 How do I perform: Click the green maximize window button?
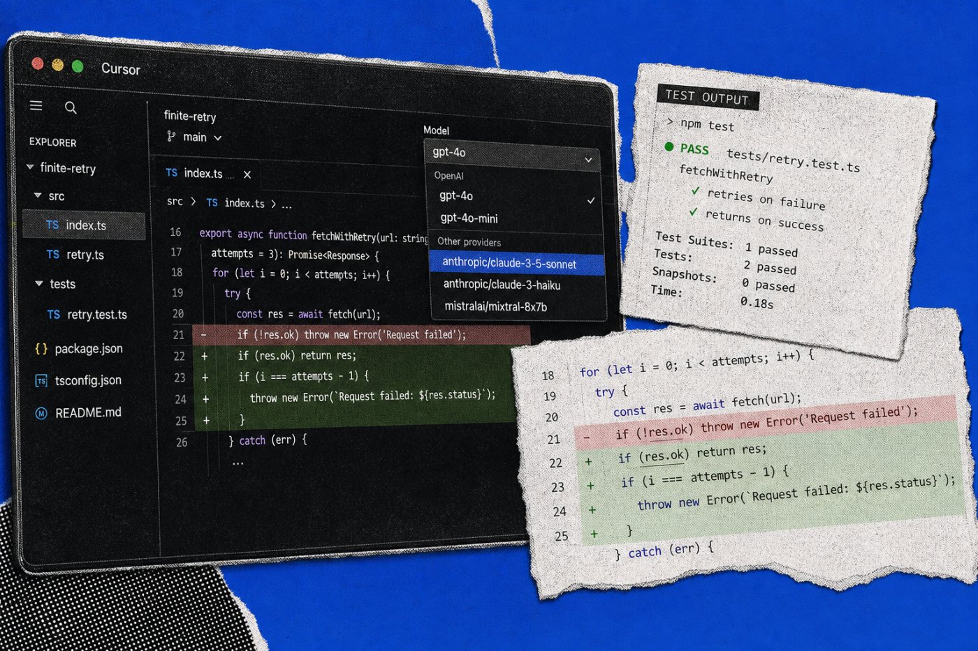point(78,66)
